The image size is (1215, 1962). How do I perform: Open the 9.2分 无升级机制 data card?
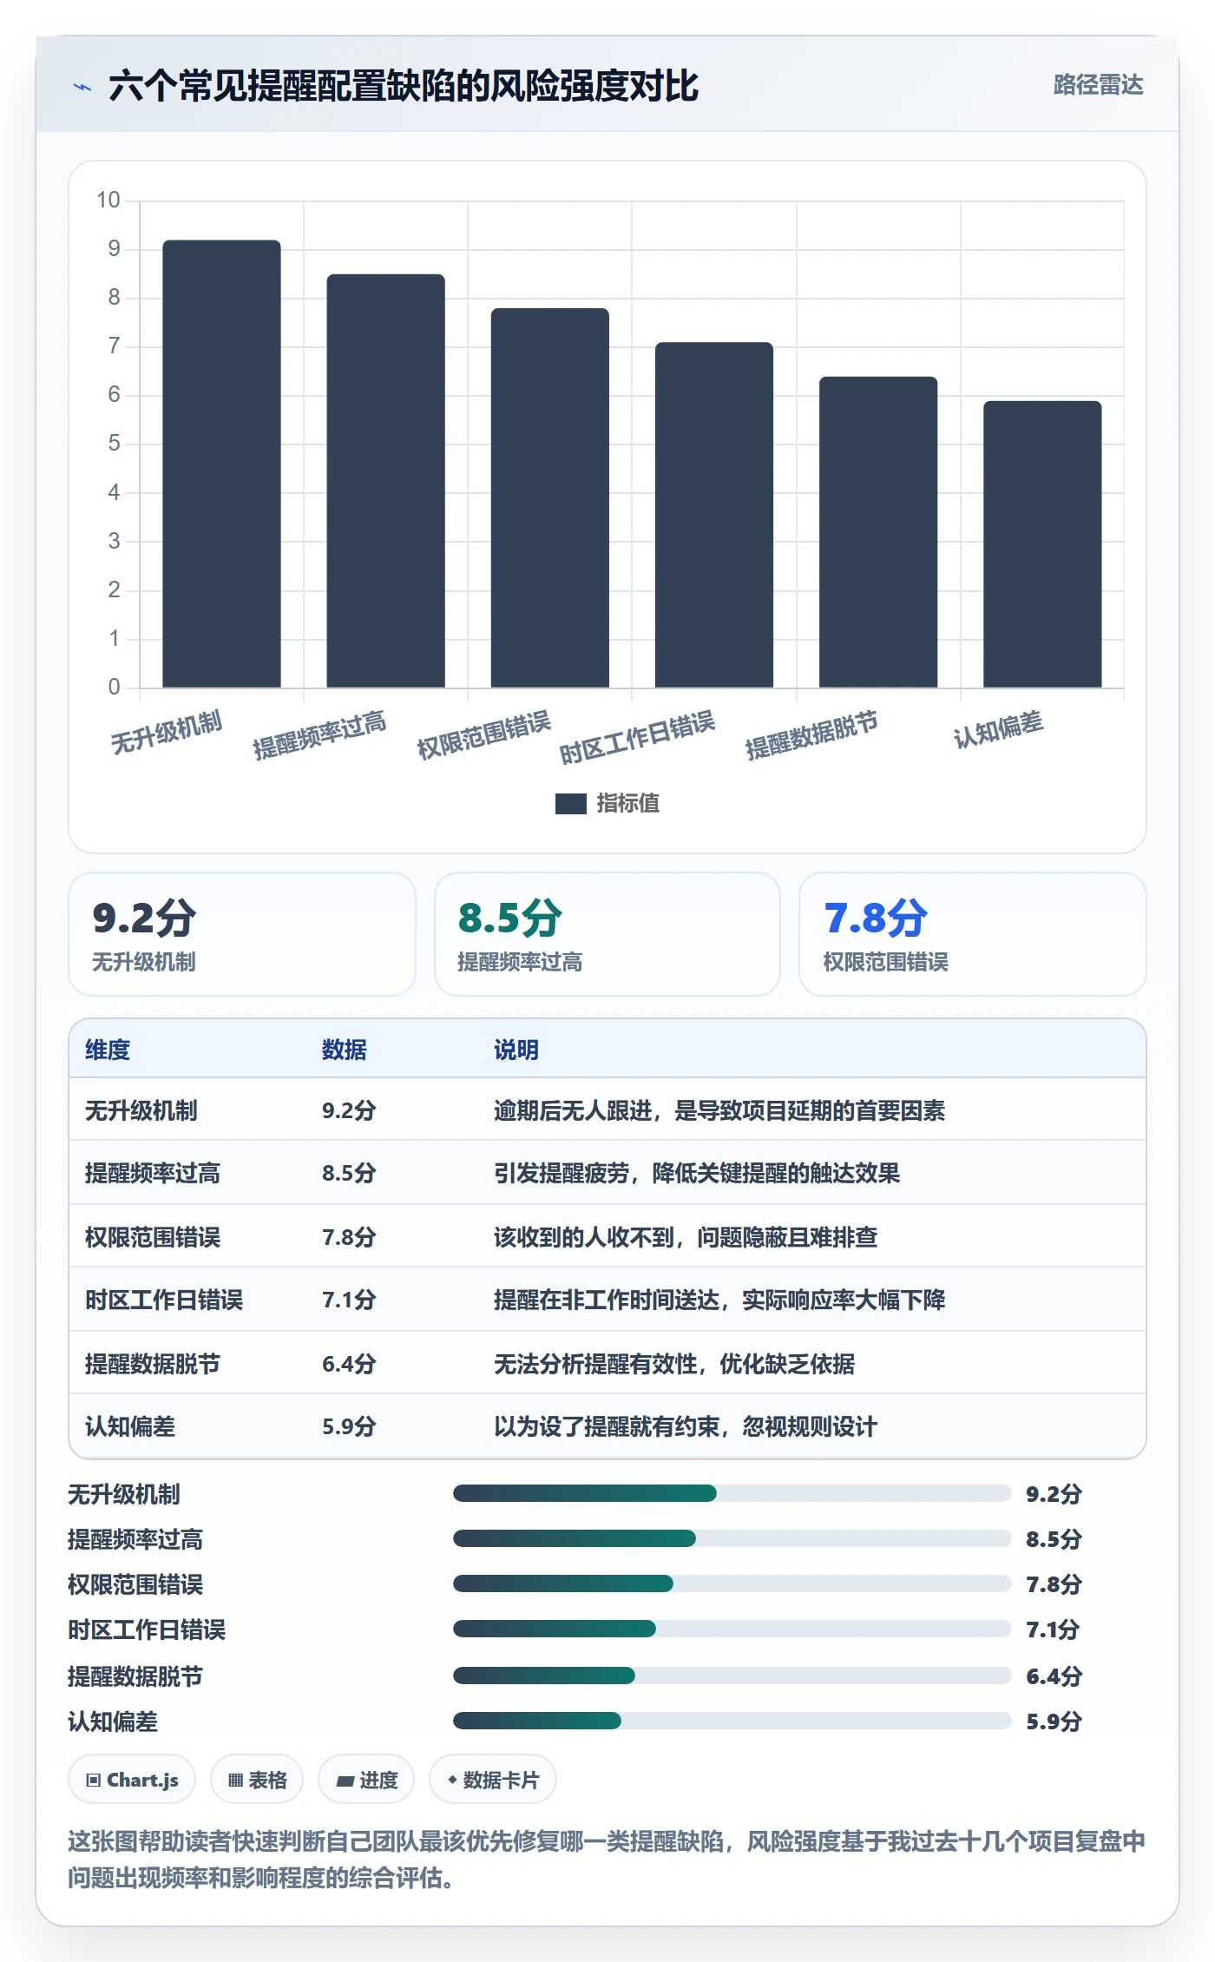(x=242, y=934)
